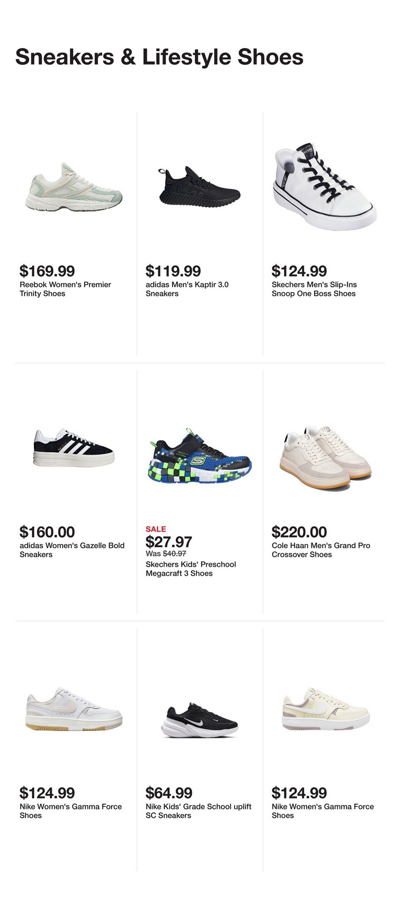Select the adidas Women's Gazelle Bold Sneakers title

(x=72, y=550)
